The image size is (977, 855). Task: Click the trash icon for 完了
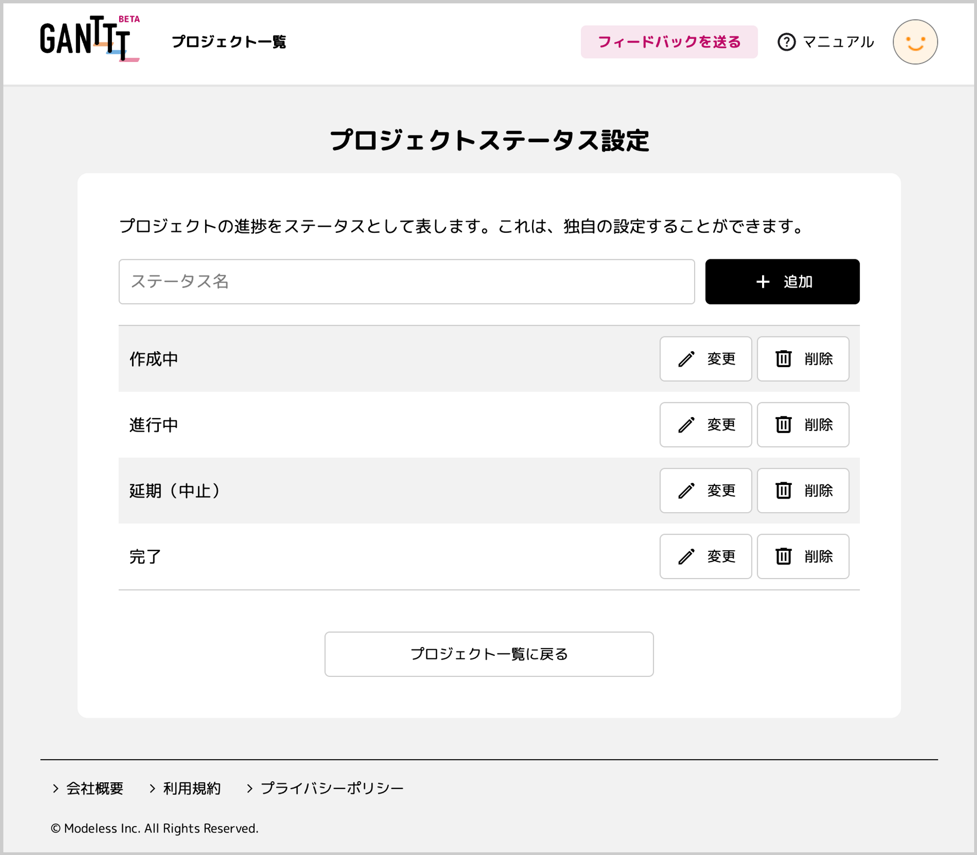[x=783, y=557]
